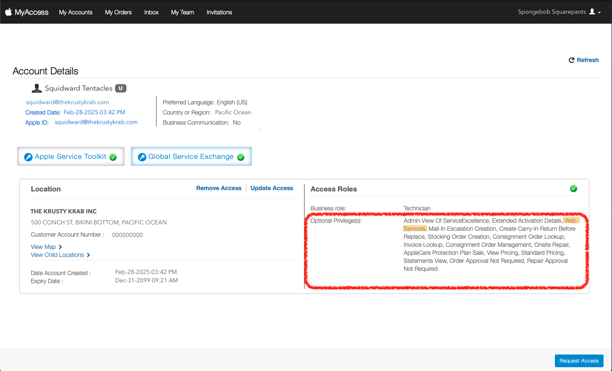
Task: Click expiry date Dec-31-2099 09:21 AM
Action: click(x=146, y=280)
